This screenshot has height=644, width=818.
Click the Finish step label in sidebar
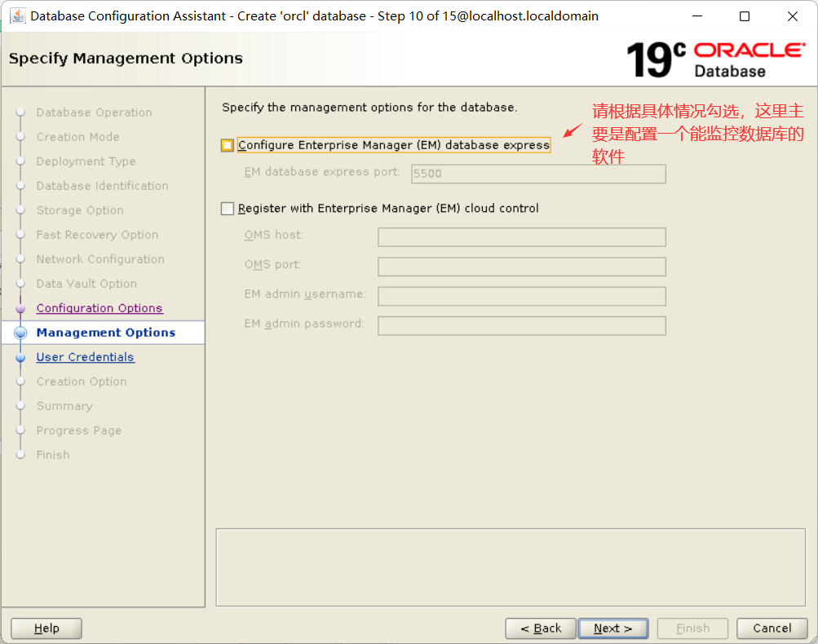point(53,455)
